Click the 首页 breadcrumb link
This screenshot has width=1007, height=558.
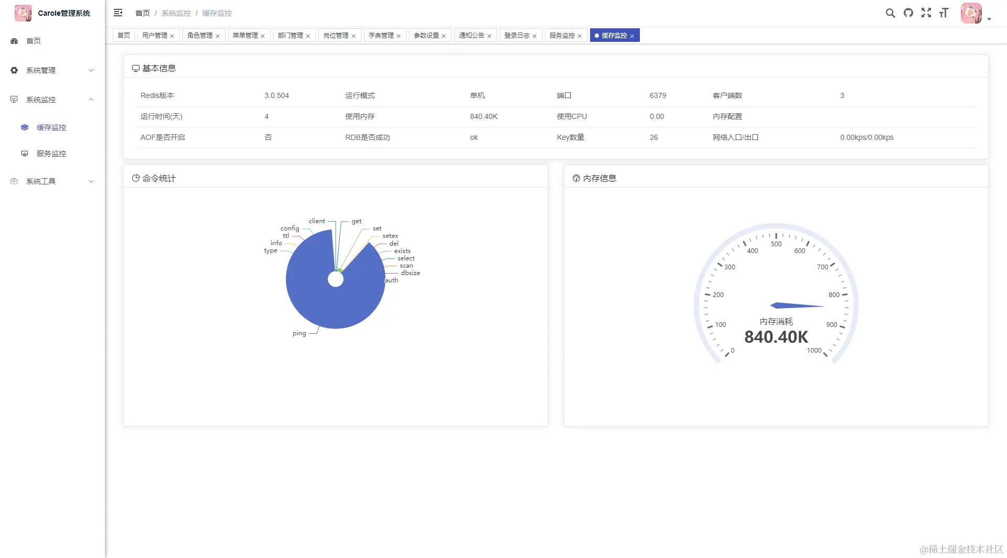coord(143,13)
